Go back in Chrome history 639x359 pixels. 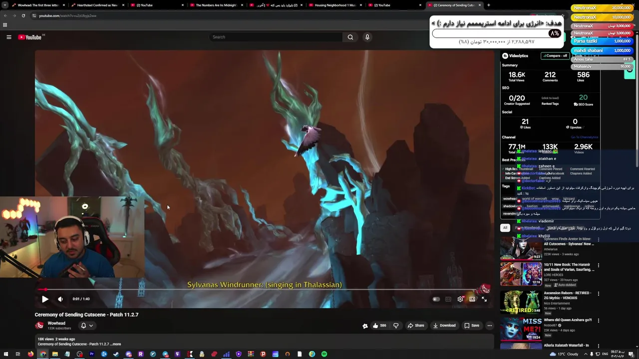(5, 15)
